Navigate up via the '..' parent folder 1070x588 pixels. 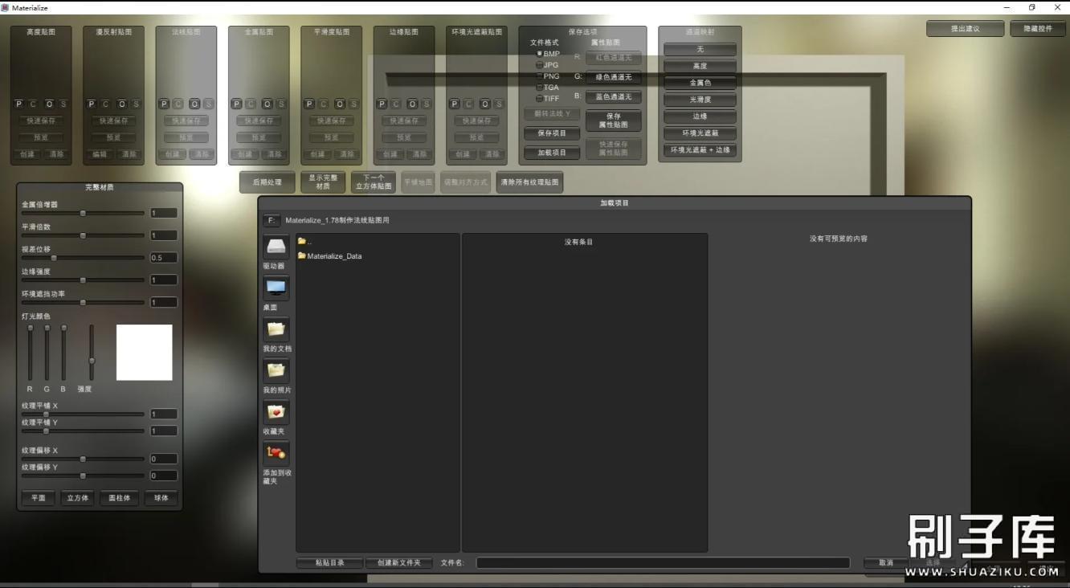(x=304, y=241)
